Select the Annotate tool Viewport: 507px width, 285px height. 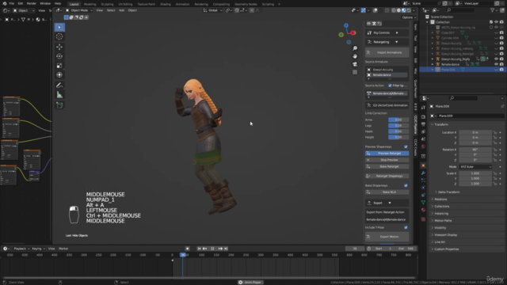pos(59,85)
